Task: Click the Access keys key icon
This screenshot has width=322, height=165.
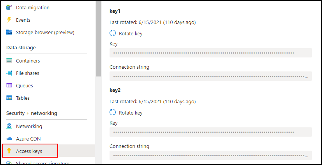Action: tap(9, 151)
